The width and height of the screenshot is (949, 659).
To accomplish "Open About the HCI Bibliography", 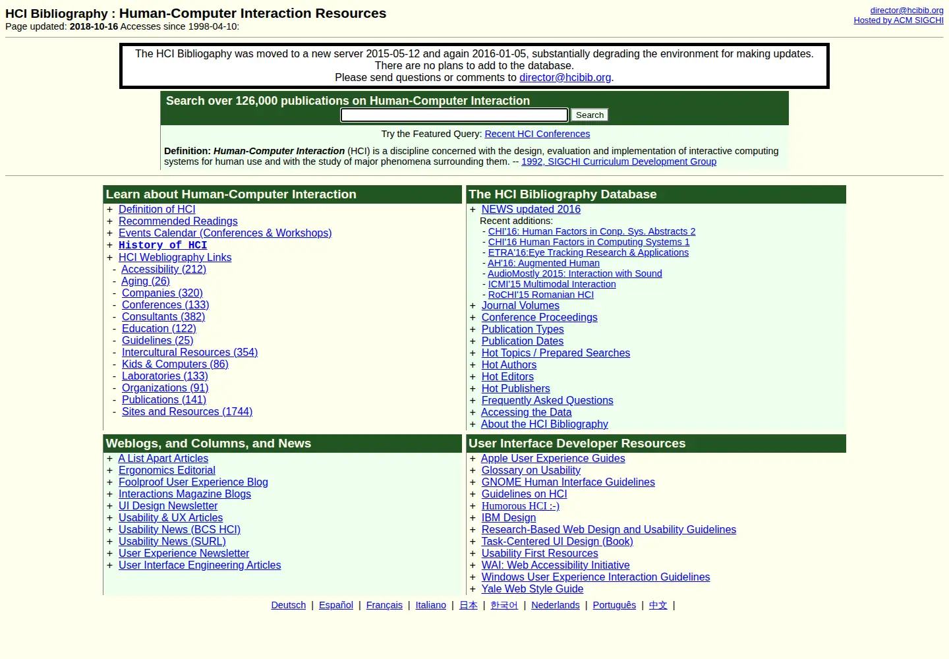I will point(544,424).
